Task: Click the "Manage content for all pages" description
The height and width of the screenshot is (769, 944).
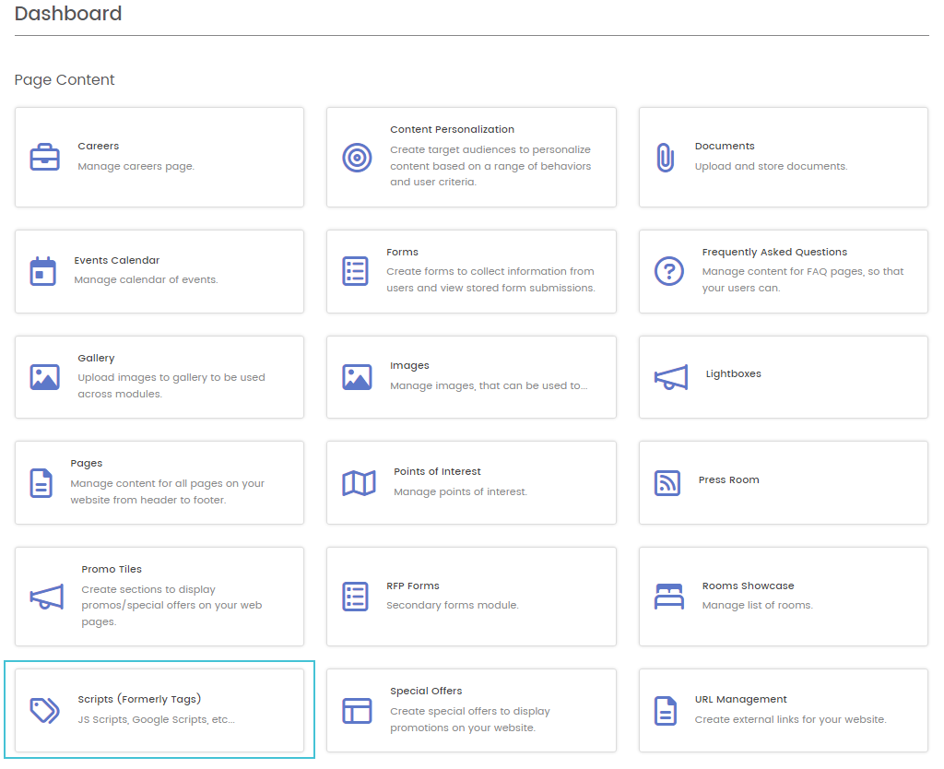Action: 168,491
